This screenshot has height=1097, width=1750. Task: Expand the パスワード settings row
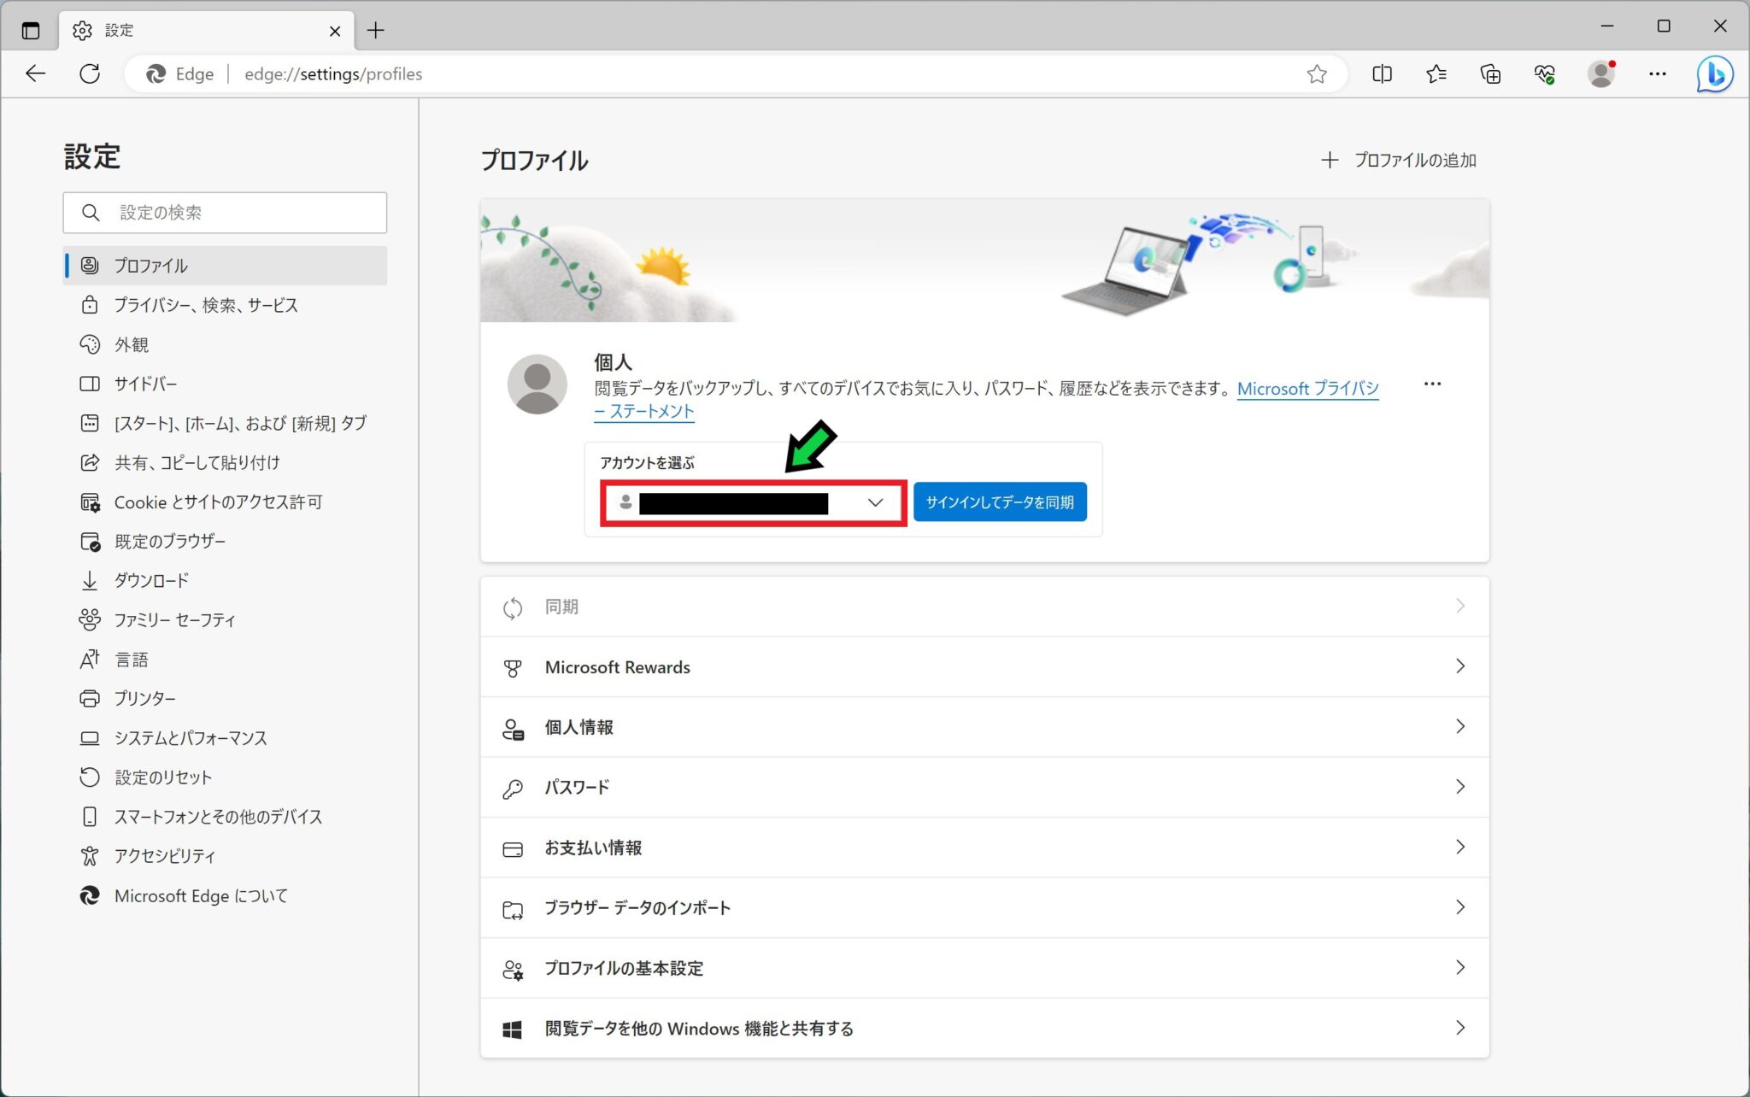[983, 787]
